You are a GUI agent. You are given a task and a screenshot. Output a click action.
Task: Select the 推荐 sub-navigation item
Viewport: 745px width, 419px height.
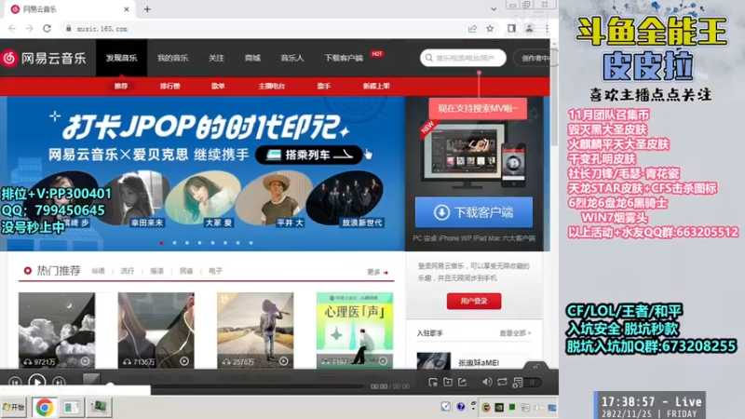point(121,86)
